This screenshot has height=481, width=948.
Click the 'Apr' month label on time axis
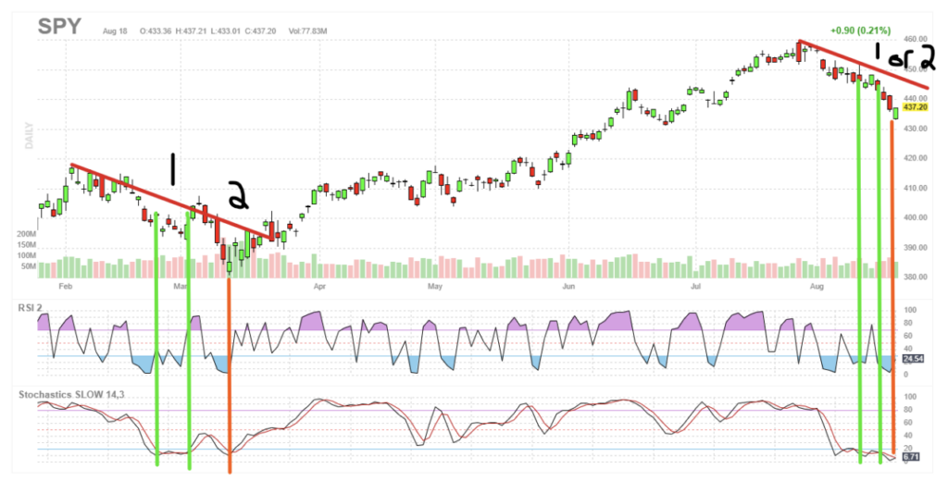pos(319,287)
